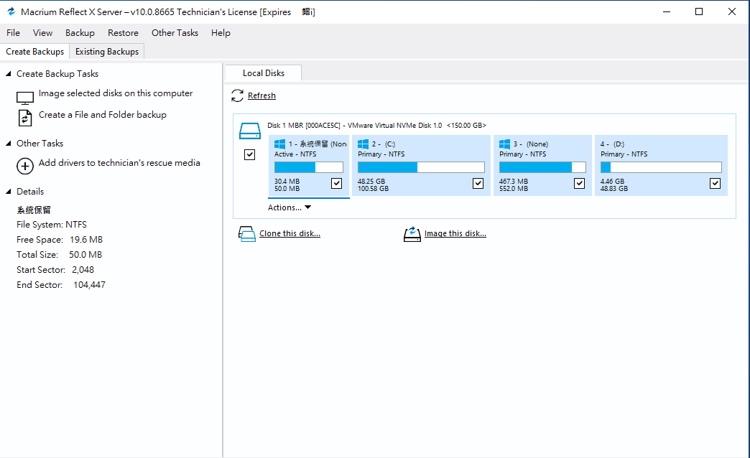Select the Local Disks tab
The width and height of the screenshot is (750, 458).
[263, 73]
